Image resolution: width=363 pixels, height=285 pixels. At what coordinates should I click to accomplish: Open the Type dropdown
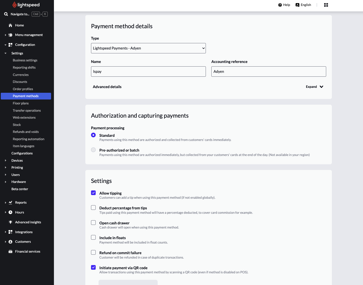click(x=148, y=48)
